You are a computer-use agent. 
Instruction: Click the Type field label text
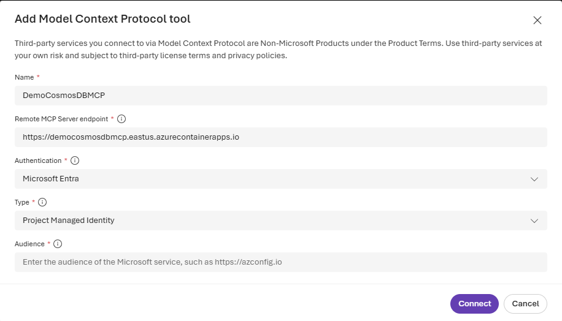click(x=21, y=202)
